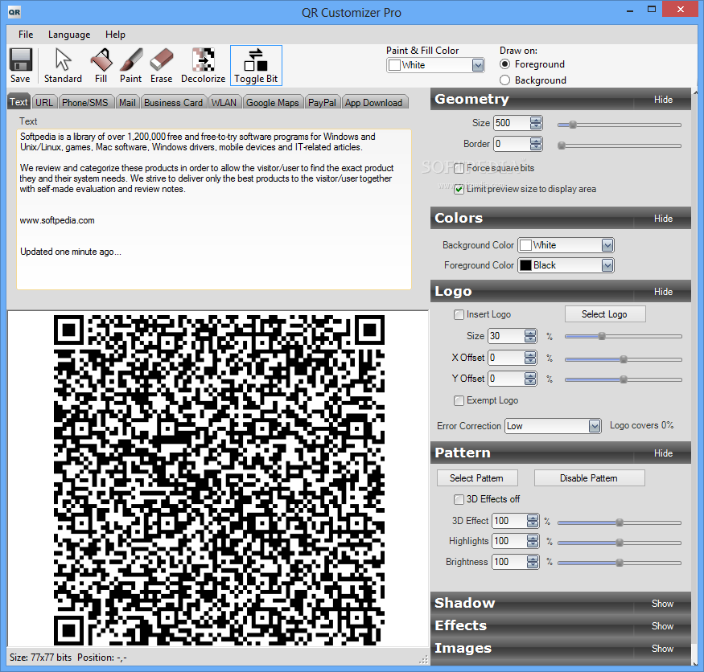Viewport: 704px width, 672px height.
Task: Click in the Text content input area
Action: click(x=214, y=210)
